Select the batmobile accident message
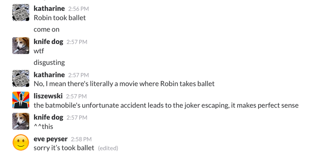Screen dimensions: 312x155 click(x=166, y=105)
